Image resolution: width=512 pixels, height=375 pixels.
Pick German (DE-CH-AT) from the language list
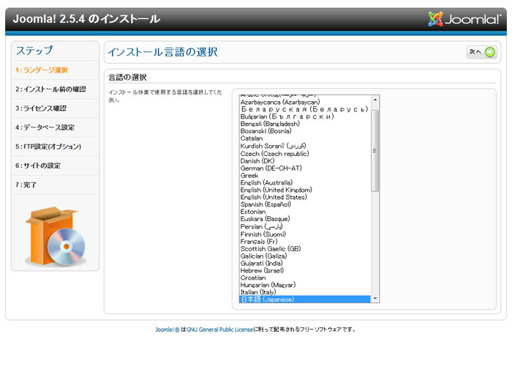tap(269, 168)
